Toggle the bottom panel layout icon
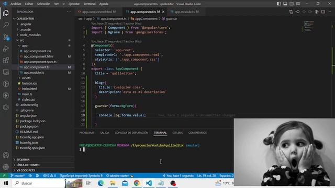This screenshot has height=188, width=335. coord(285,4)
